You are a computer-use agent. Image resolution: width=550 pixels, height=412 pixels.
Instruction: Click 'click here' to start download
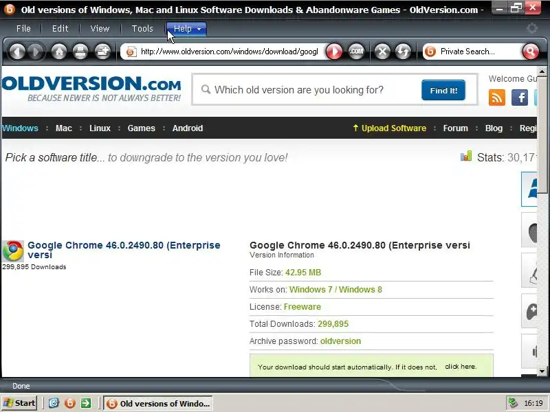[x=461, y=367]
